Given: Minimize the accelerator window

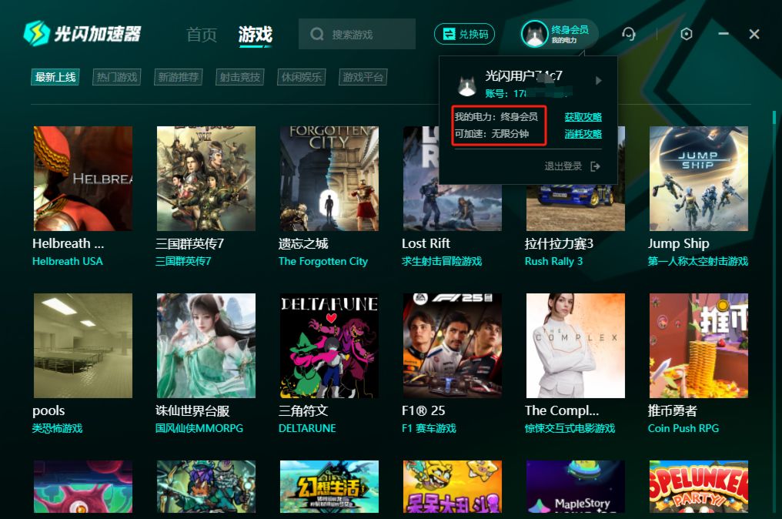Looking at the screenshot, I should coord(724,33).
